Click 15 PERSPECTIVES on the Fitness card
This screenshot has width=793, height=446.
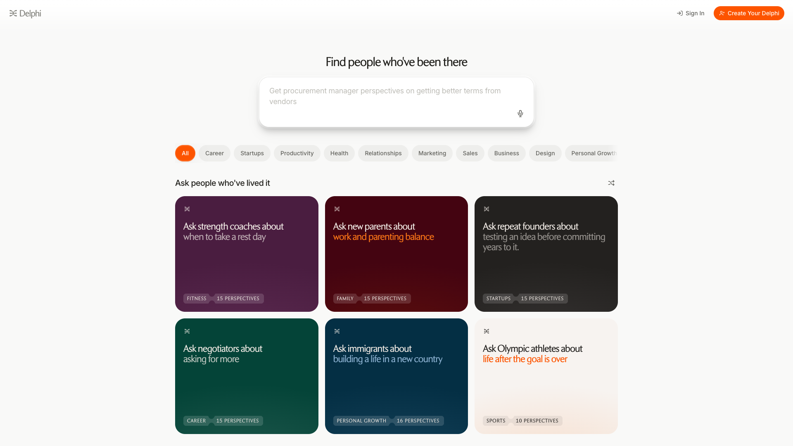[238, 299]
